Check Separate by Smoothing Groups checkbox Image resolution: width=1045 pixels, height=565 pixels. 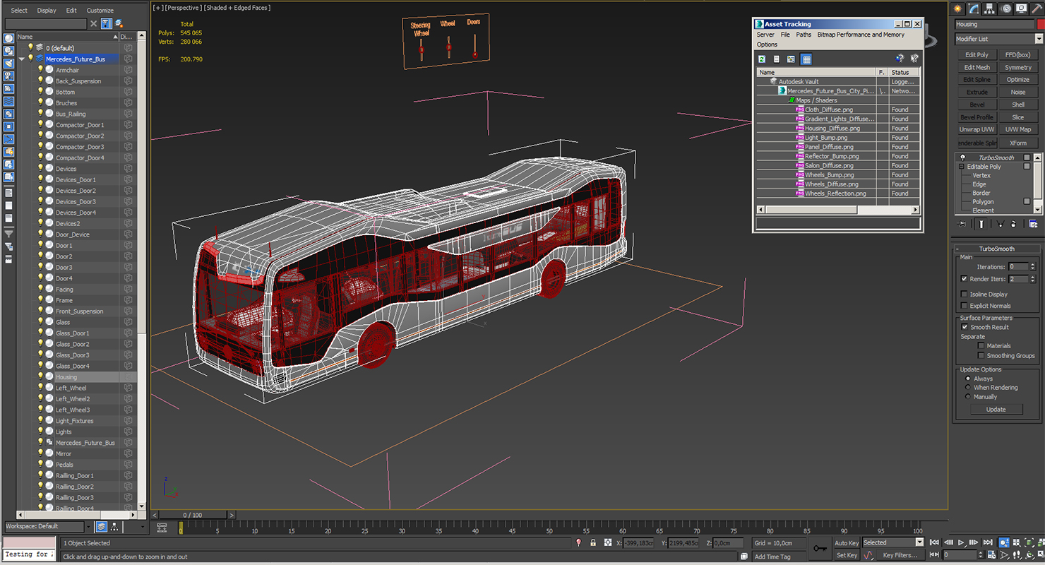click(981, 356)
